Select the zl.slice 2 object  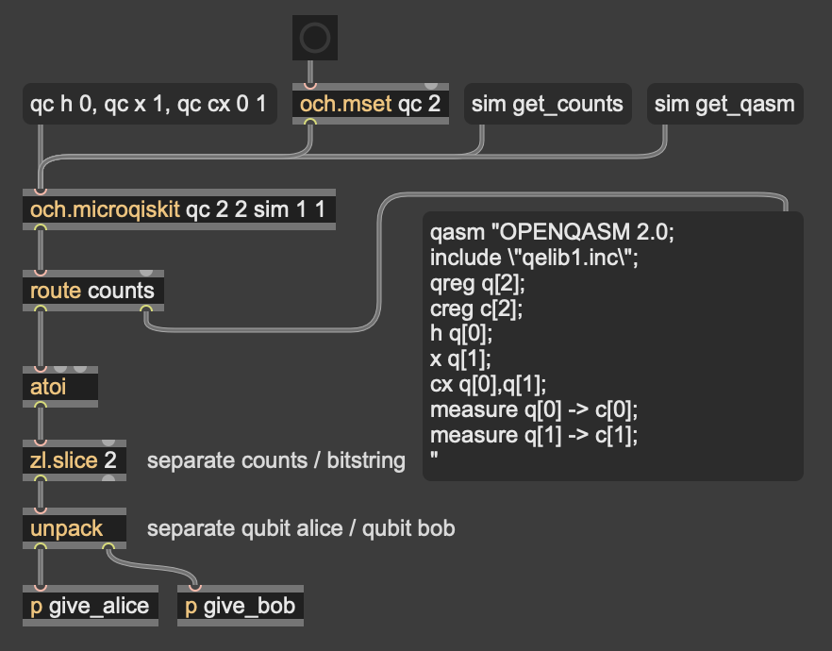[x=75, y=460]
